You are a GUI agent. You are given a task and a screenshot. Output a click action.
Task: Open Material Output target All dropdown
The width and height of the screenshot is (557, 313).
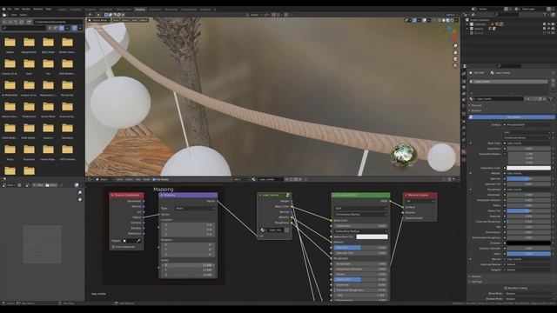click(x=420, y=201)
